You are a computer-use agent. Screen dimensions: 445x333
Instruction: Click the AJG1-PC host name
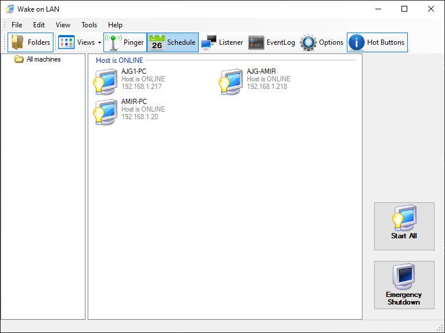(134, 71)
